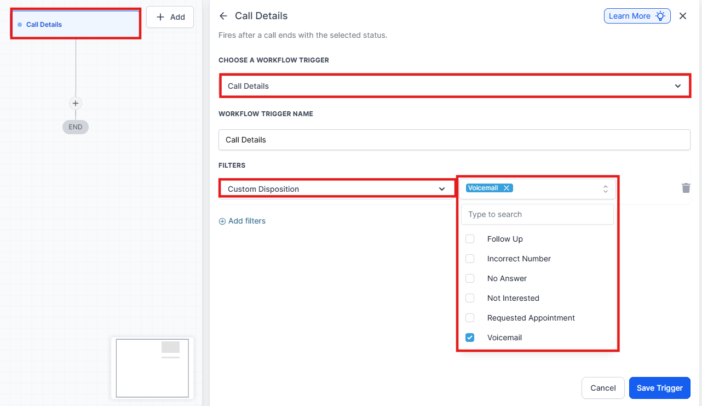Viewport: 702px width, 406px height.
Task: Focus the Type to search field
Action: point(537,214)
